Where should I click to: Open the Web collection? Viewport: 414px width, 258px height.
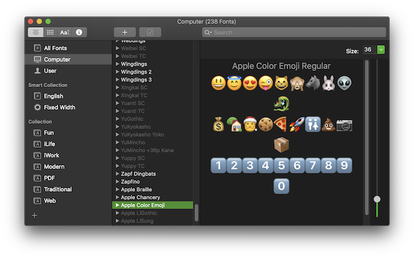(69, 201)
